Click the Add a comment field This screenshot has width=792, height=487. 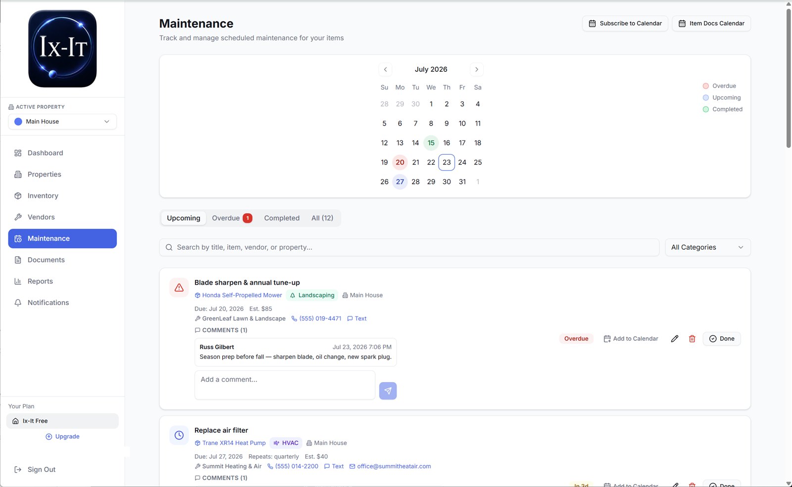point(285,385)
